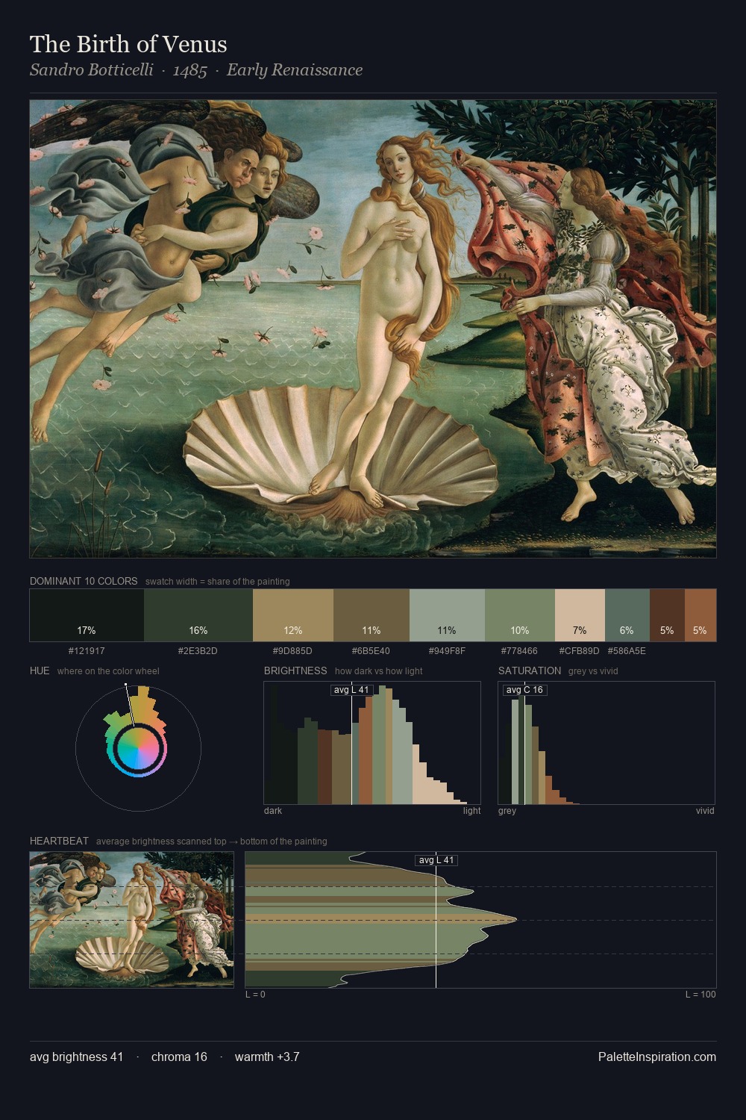Select the rust 5% swatch on the right
This screenshot has height=1120, width=746.
click(700, 615)
